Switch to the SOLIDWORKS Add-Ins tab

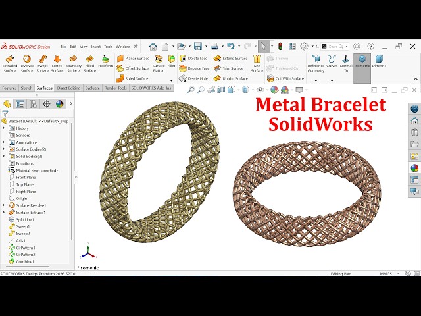(x=151, y=88)
